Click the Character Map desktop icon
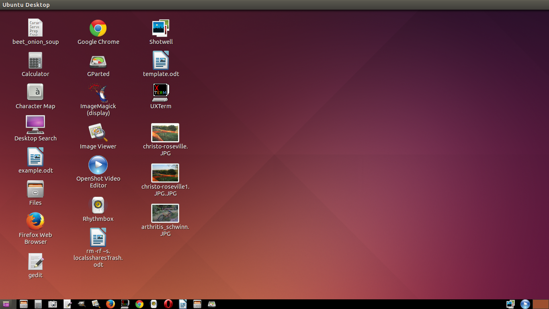The height and width of the screenshot is (309, 549). coord(35,93)
